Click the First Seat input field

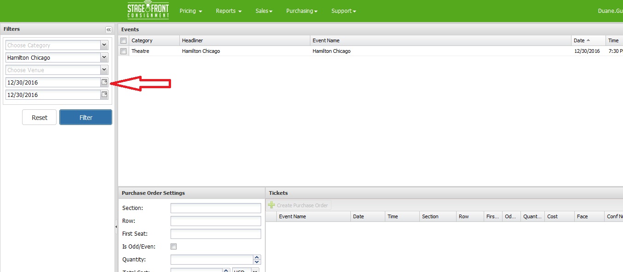[216, 234]
